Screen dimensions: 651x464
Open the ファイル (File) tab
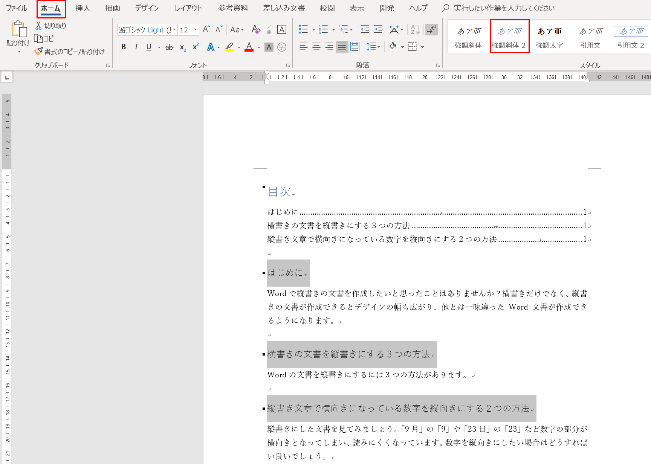(x=16, y=8)
